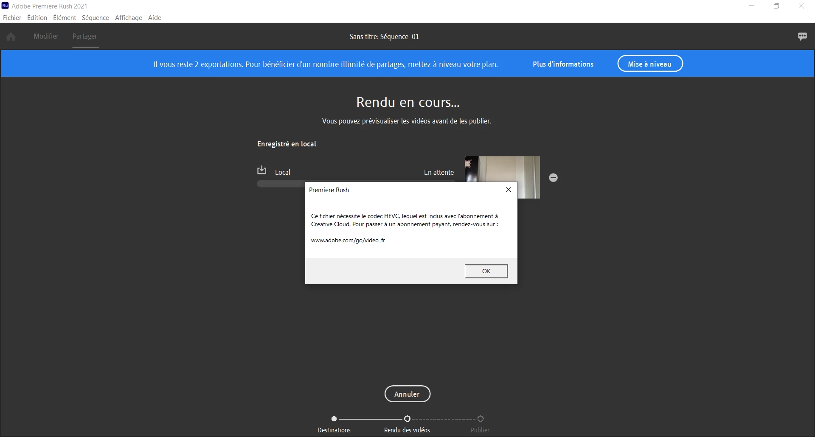
Task: Select the Publier step marker
Action: click(481, 419)
